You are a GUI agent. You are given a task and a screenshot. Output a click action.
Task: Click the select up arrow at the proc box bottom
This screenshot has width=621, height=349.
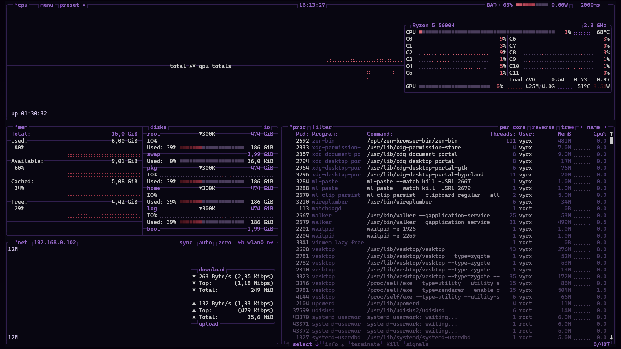[288, 344]
